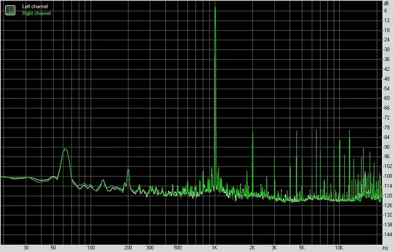394x252 pixels.
Task: Click the 3K frequency axis label
Action: 274,248
